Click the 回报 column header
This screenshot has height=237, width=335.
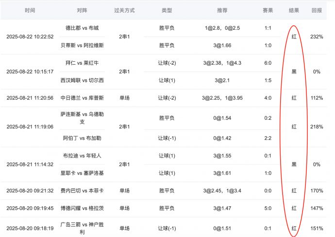tap(317, 10)
